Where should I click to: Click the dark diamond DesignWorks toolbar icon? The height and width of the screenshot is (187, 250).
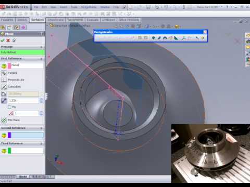tap(153, 38)
